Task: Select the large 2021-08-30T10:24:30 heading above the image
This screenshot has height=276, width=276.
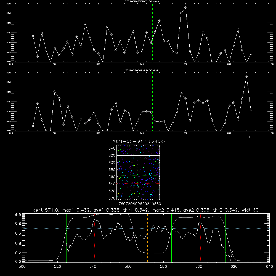Action: pyautogui.click(x=138, y=141)
